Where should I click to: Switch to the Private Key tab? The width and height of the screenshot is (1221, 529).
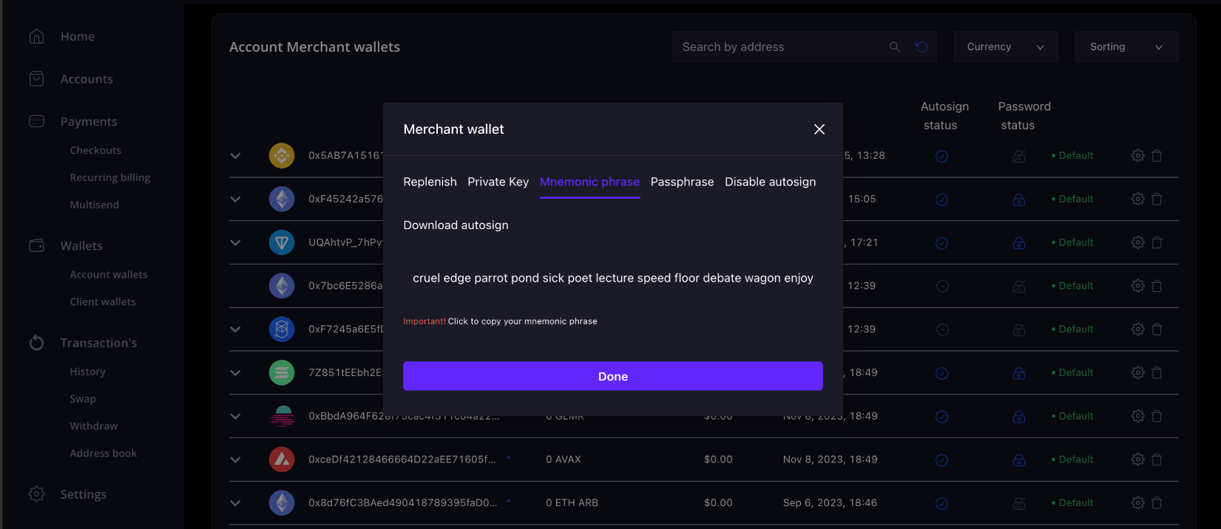pyautogui.click(x=498, y=182)
